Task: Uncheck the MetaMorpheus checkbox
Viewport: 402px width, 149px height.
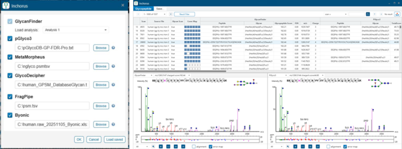Action: click(x=10, y=57)
